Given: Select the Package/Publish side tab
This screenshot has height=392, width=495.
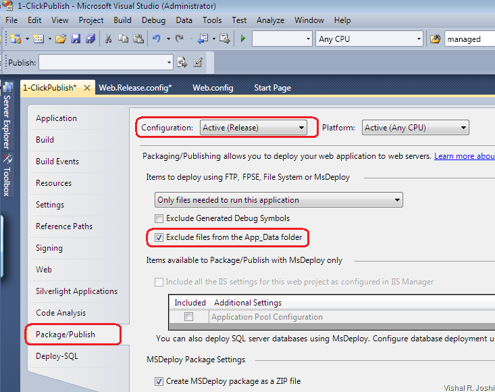Looking at the screenshot, I should [x=66, y=335].
